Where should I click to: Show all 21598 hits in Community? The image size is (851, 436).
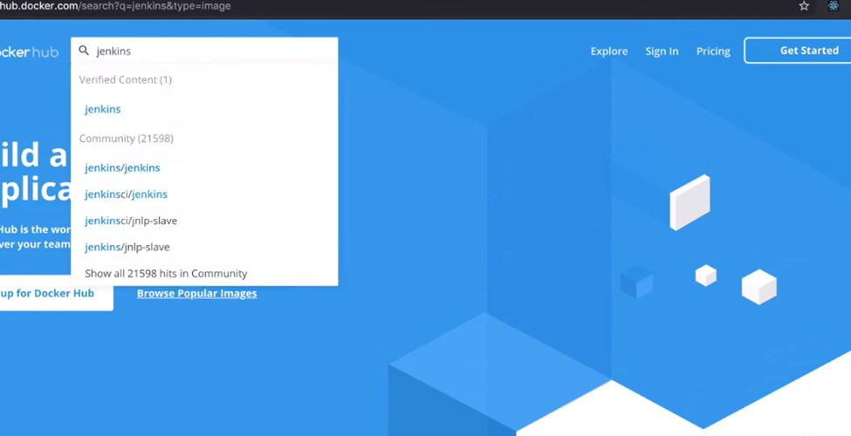(166, 273)
